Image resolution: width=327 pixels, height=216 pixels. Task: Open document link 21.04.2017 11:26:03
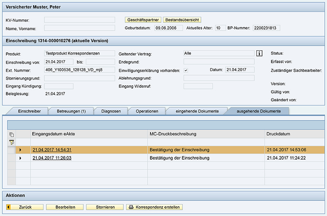click(x=52, y=158)
